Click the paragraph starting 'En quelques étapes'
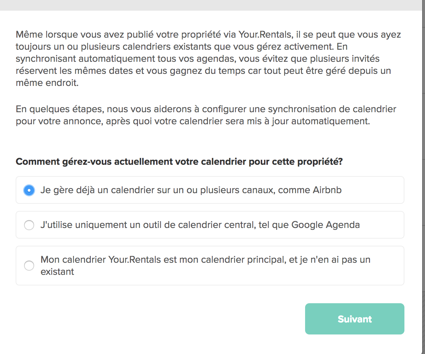The image size is (425, 354). [x=206, y=115]
